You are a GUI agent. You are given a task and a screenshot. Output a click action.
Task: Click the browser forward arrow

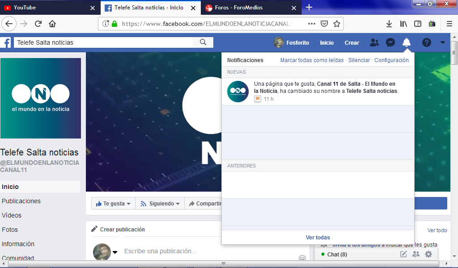tap(24, 24)
